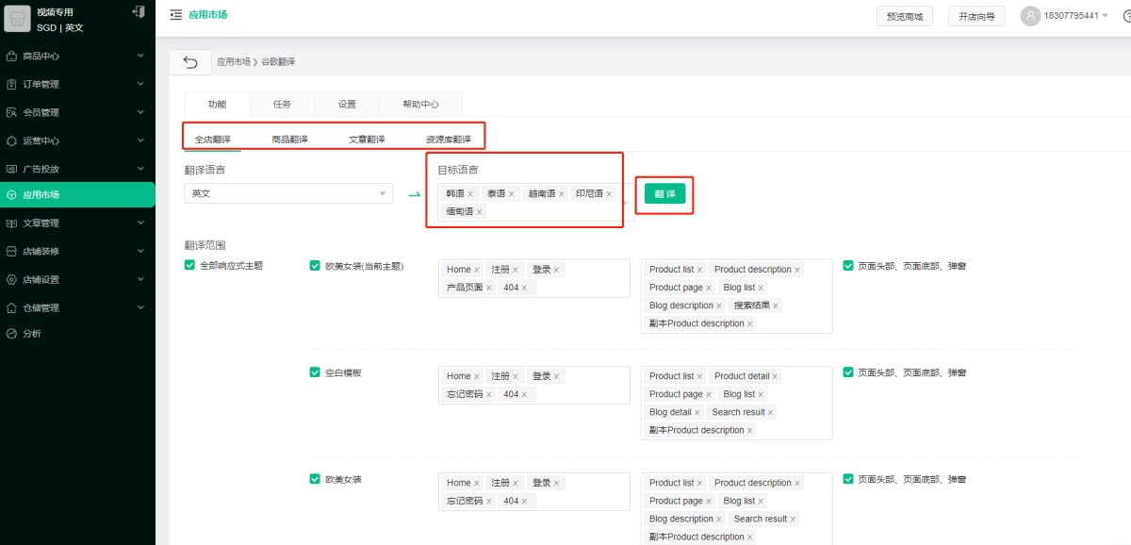Viewport: 1131px width, 545px height.
Task: Open the 英文 source language dropdown
Action: 288,193
